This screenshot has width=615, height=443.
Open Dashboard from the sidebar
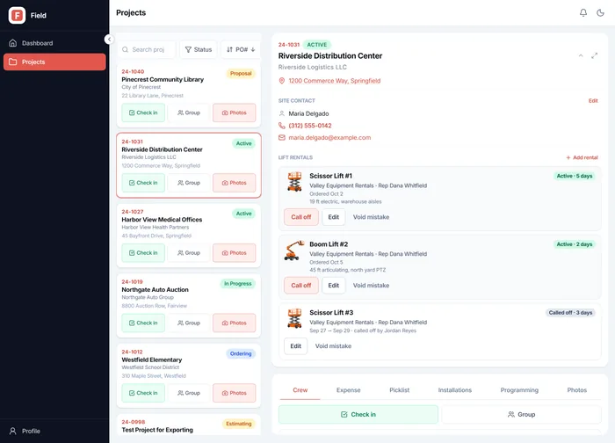pyautogui.click(x=54, y=43)
